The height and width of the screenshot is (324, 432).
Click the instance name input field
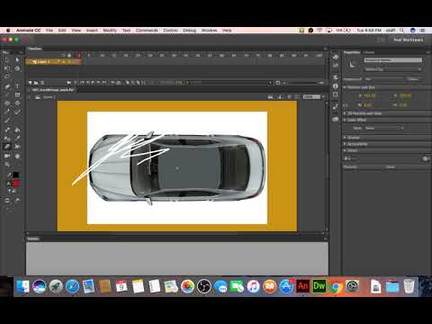coord(393,60)
